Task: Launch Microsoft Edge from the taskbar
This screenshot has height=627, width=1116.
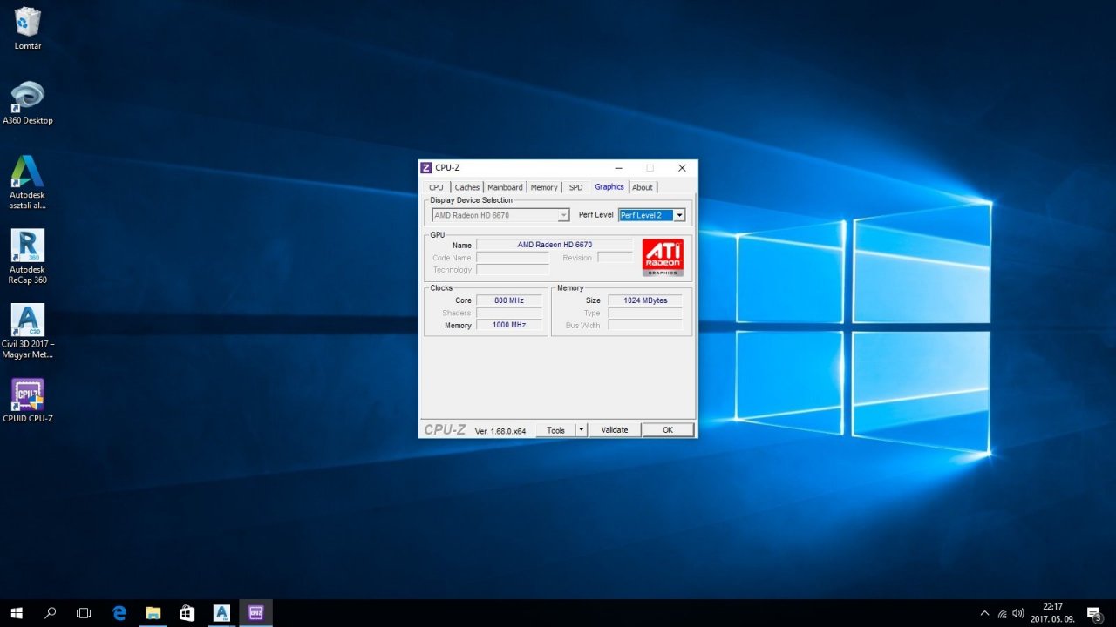Action: 119,613
